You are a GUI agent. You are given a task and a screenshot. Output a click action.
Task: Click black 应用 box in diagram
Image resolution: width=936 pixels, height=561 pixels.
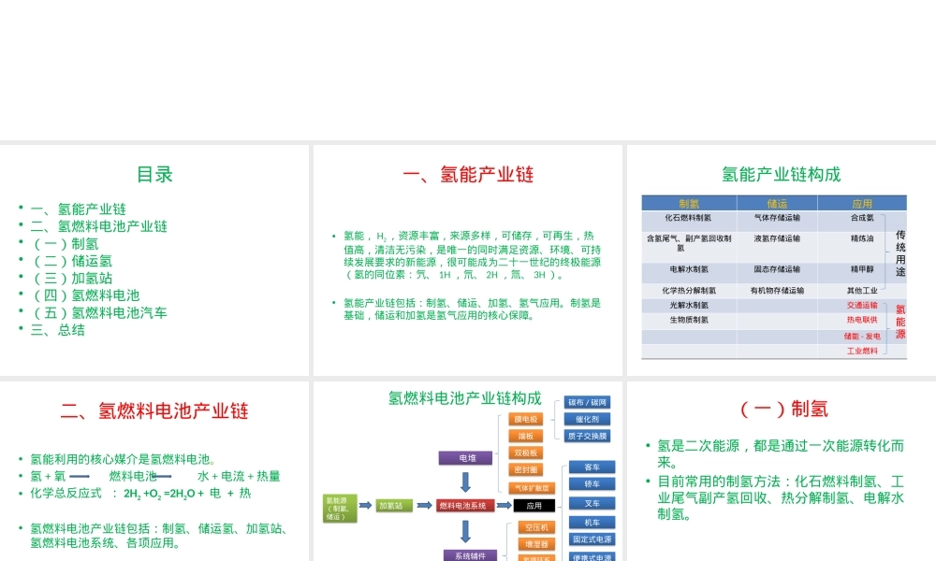(x=534, y=506)
